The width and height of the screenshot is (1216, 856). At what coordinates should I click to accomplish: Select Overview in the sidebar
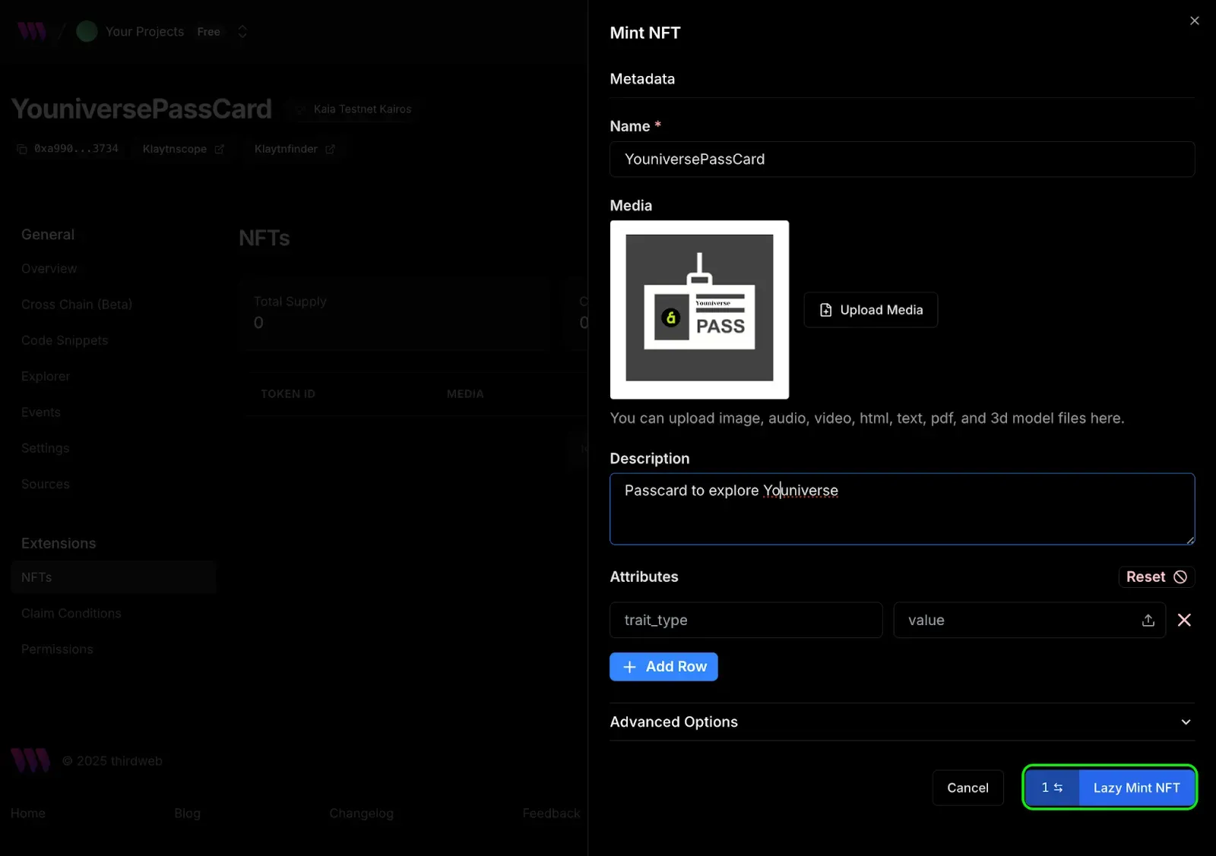point(49,269)
